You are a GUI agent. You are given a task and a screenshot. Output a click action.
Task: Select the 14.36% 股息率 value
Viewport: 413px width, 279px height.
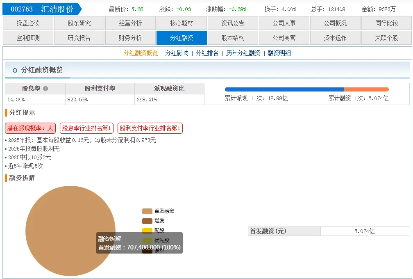click(x=16, y=99)
